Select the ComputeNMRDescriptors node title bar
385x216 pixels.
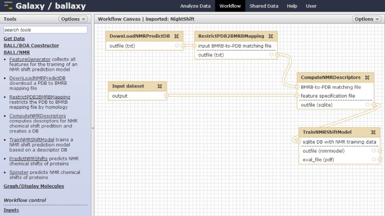[336, 77]
